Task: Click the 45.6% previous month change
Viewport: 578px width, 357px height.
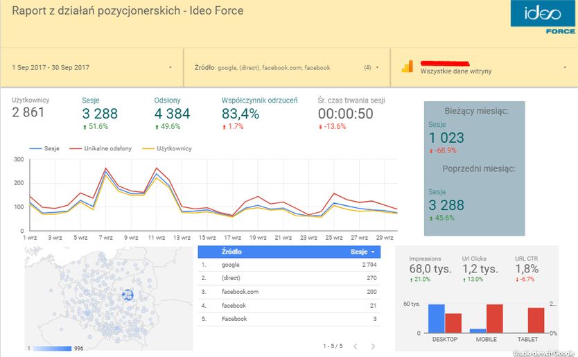Action: (x=442, y=218)
